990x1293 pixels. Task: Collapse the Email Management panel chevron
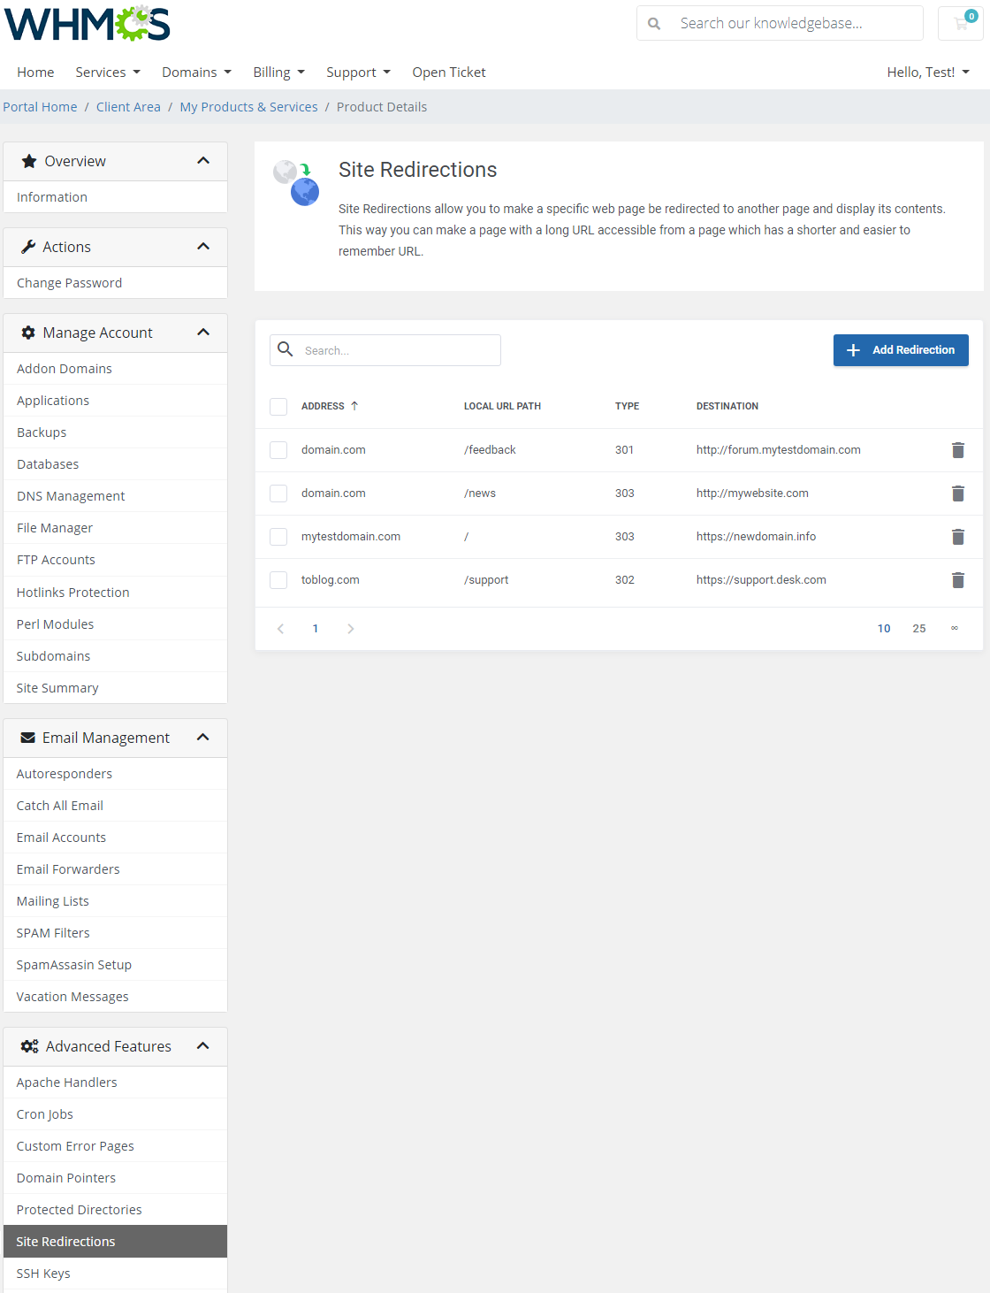(203, 738)
